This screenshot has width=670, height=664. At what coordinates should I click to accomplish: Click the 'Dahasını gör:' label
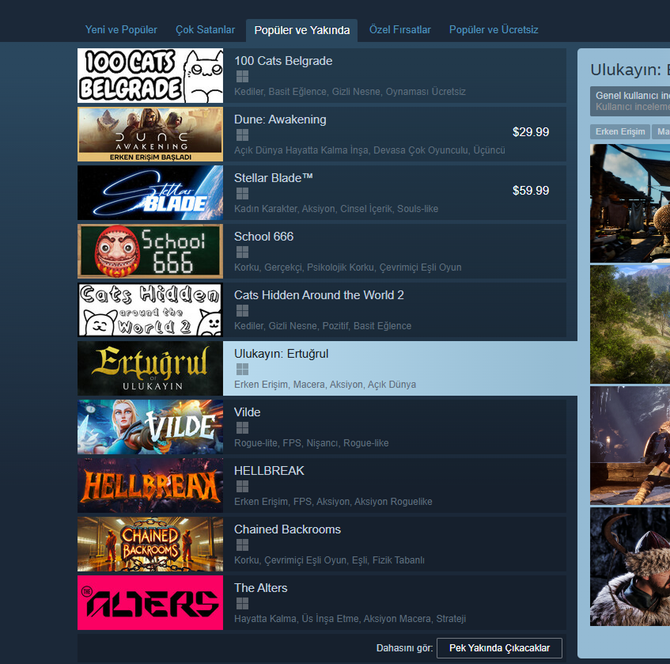tap(404, 648)
